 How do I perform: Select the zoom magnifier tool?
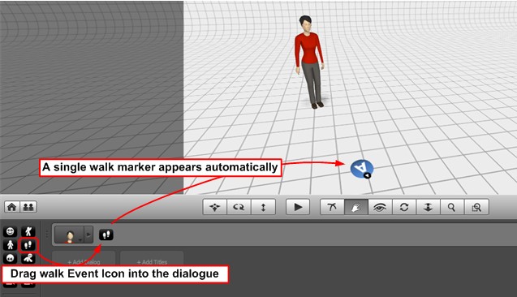coord(452,207)
